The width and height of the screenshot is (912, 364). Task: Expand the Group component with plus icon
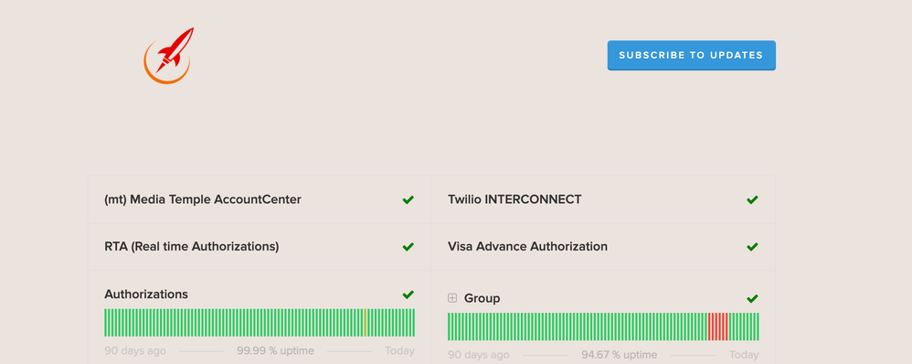[452, 298]
